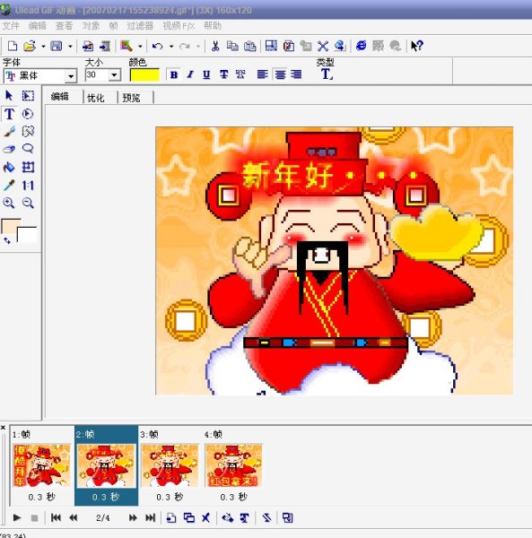The height and width of the screenshot is (538, 532).
Task: Stop animation playback
Action: tap(34, 517)
